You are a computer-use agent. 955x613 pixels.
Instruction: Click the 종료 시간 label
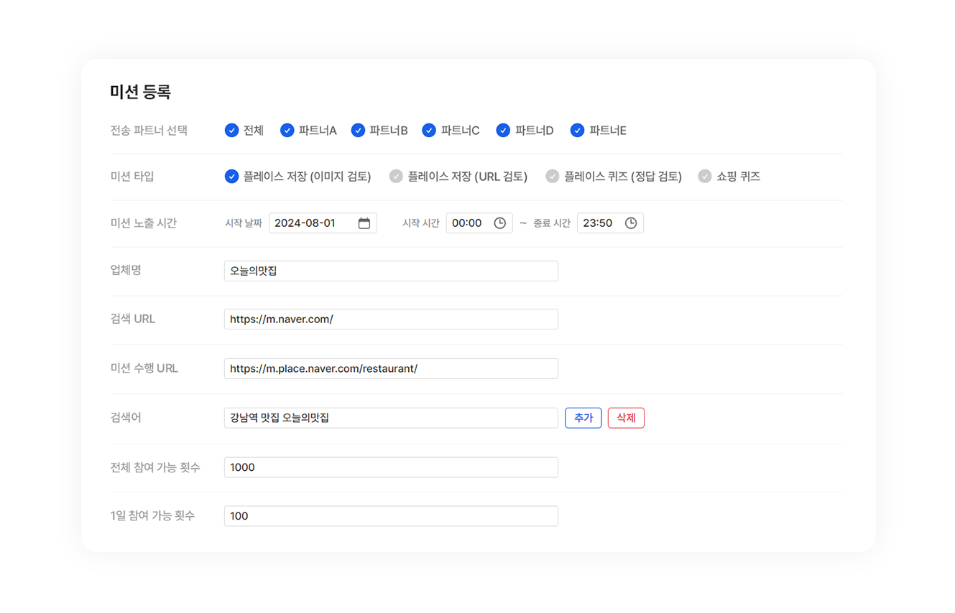tap(552, 223)
